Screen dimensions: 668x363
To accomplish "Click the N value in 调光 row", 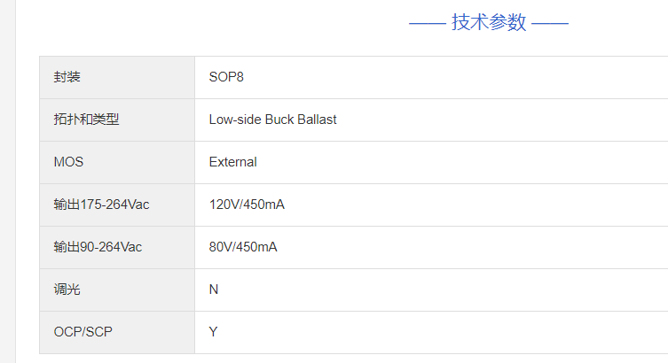I will point(214,290).
